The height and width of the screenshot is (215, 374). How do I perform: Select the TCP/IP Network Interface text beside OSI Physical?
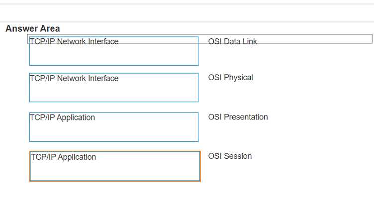point(74,79)
